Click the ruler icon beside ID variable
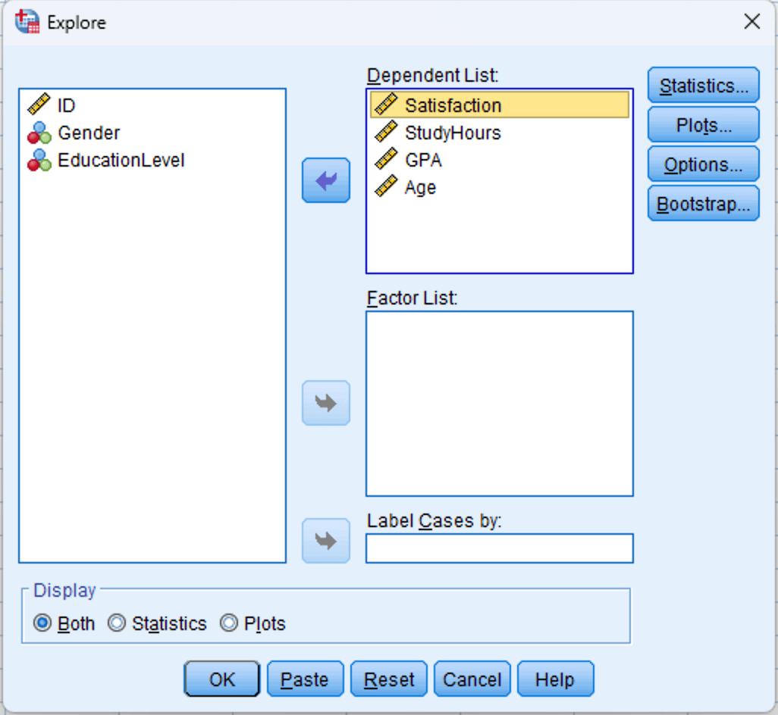 39,105
